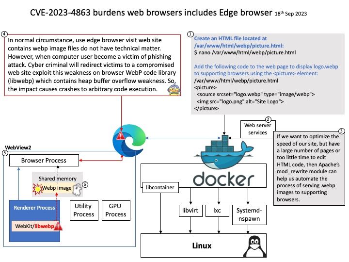Click the explosion burst icon near Webp image
This screenshot has height=262, width=349.
(37, 189)
